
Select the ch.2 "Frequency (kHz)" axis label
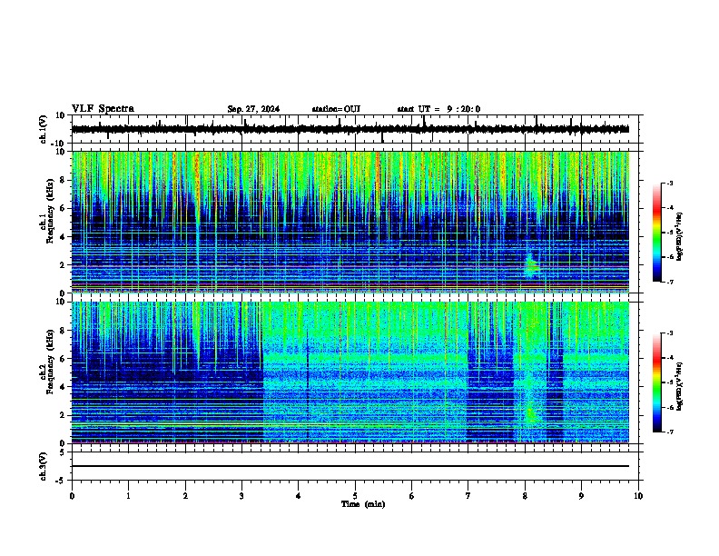click(x=50, y=362)
